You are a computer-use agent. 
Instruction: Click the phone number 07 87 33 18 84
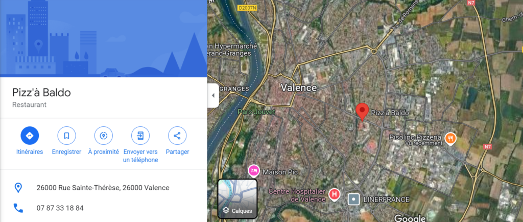60,208
